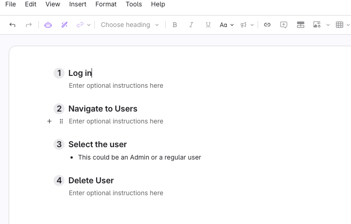Add a comment with the comment icon
Viewport: 351px width, 224px height.
(284, 25)
